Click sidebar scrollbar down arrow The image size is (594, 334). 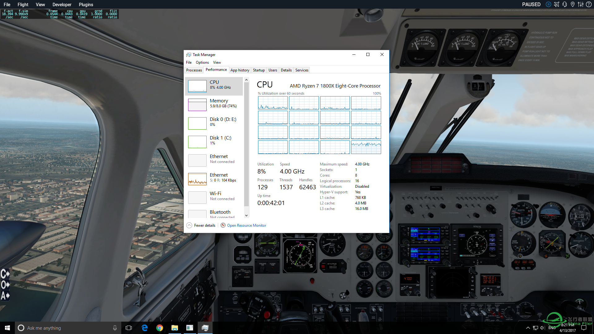click(x=247, y=216)
